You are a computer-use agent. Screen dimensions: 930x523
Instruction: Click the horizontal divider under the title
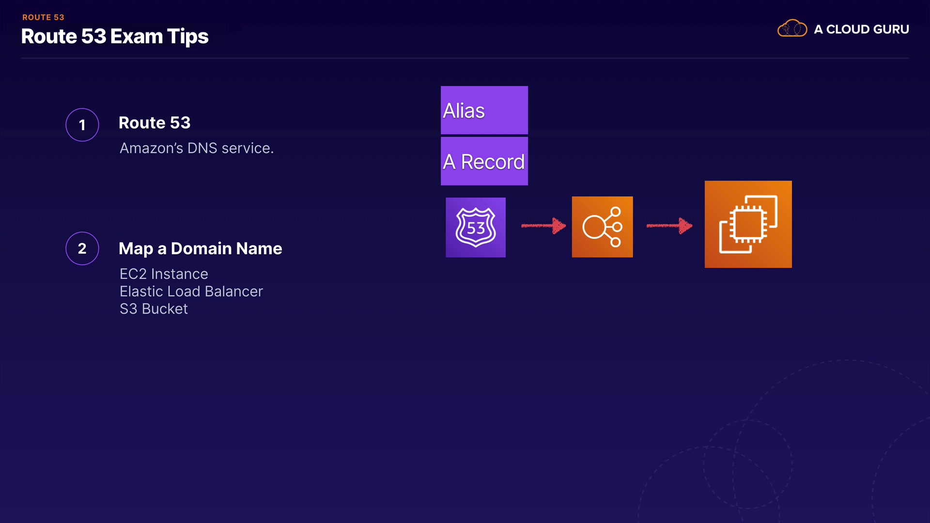tap(465, 58)
